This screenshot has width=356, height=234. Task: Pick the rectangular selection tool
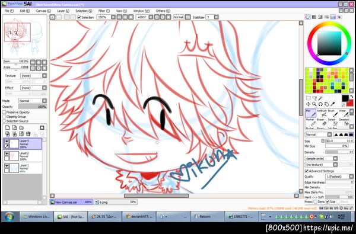[309, 98]
